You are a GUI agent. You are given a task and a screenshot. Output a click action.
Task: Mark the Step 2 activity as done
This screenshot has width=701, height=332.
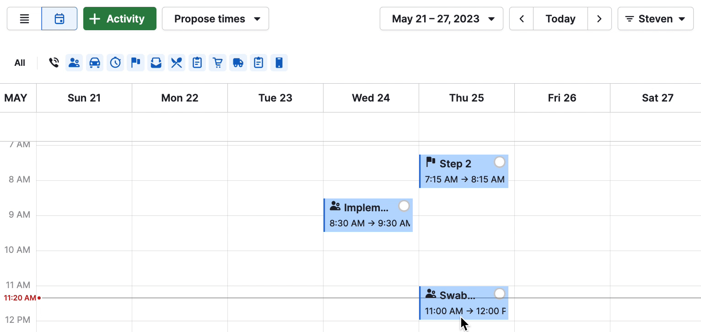pos(500,162)
